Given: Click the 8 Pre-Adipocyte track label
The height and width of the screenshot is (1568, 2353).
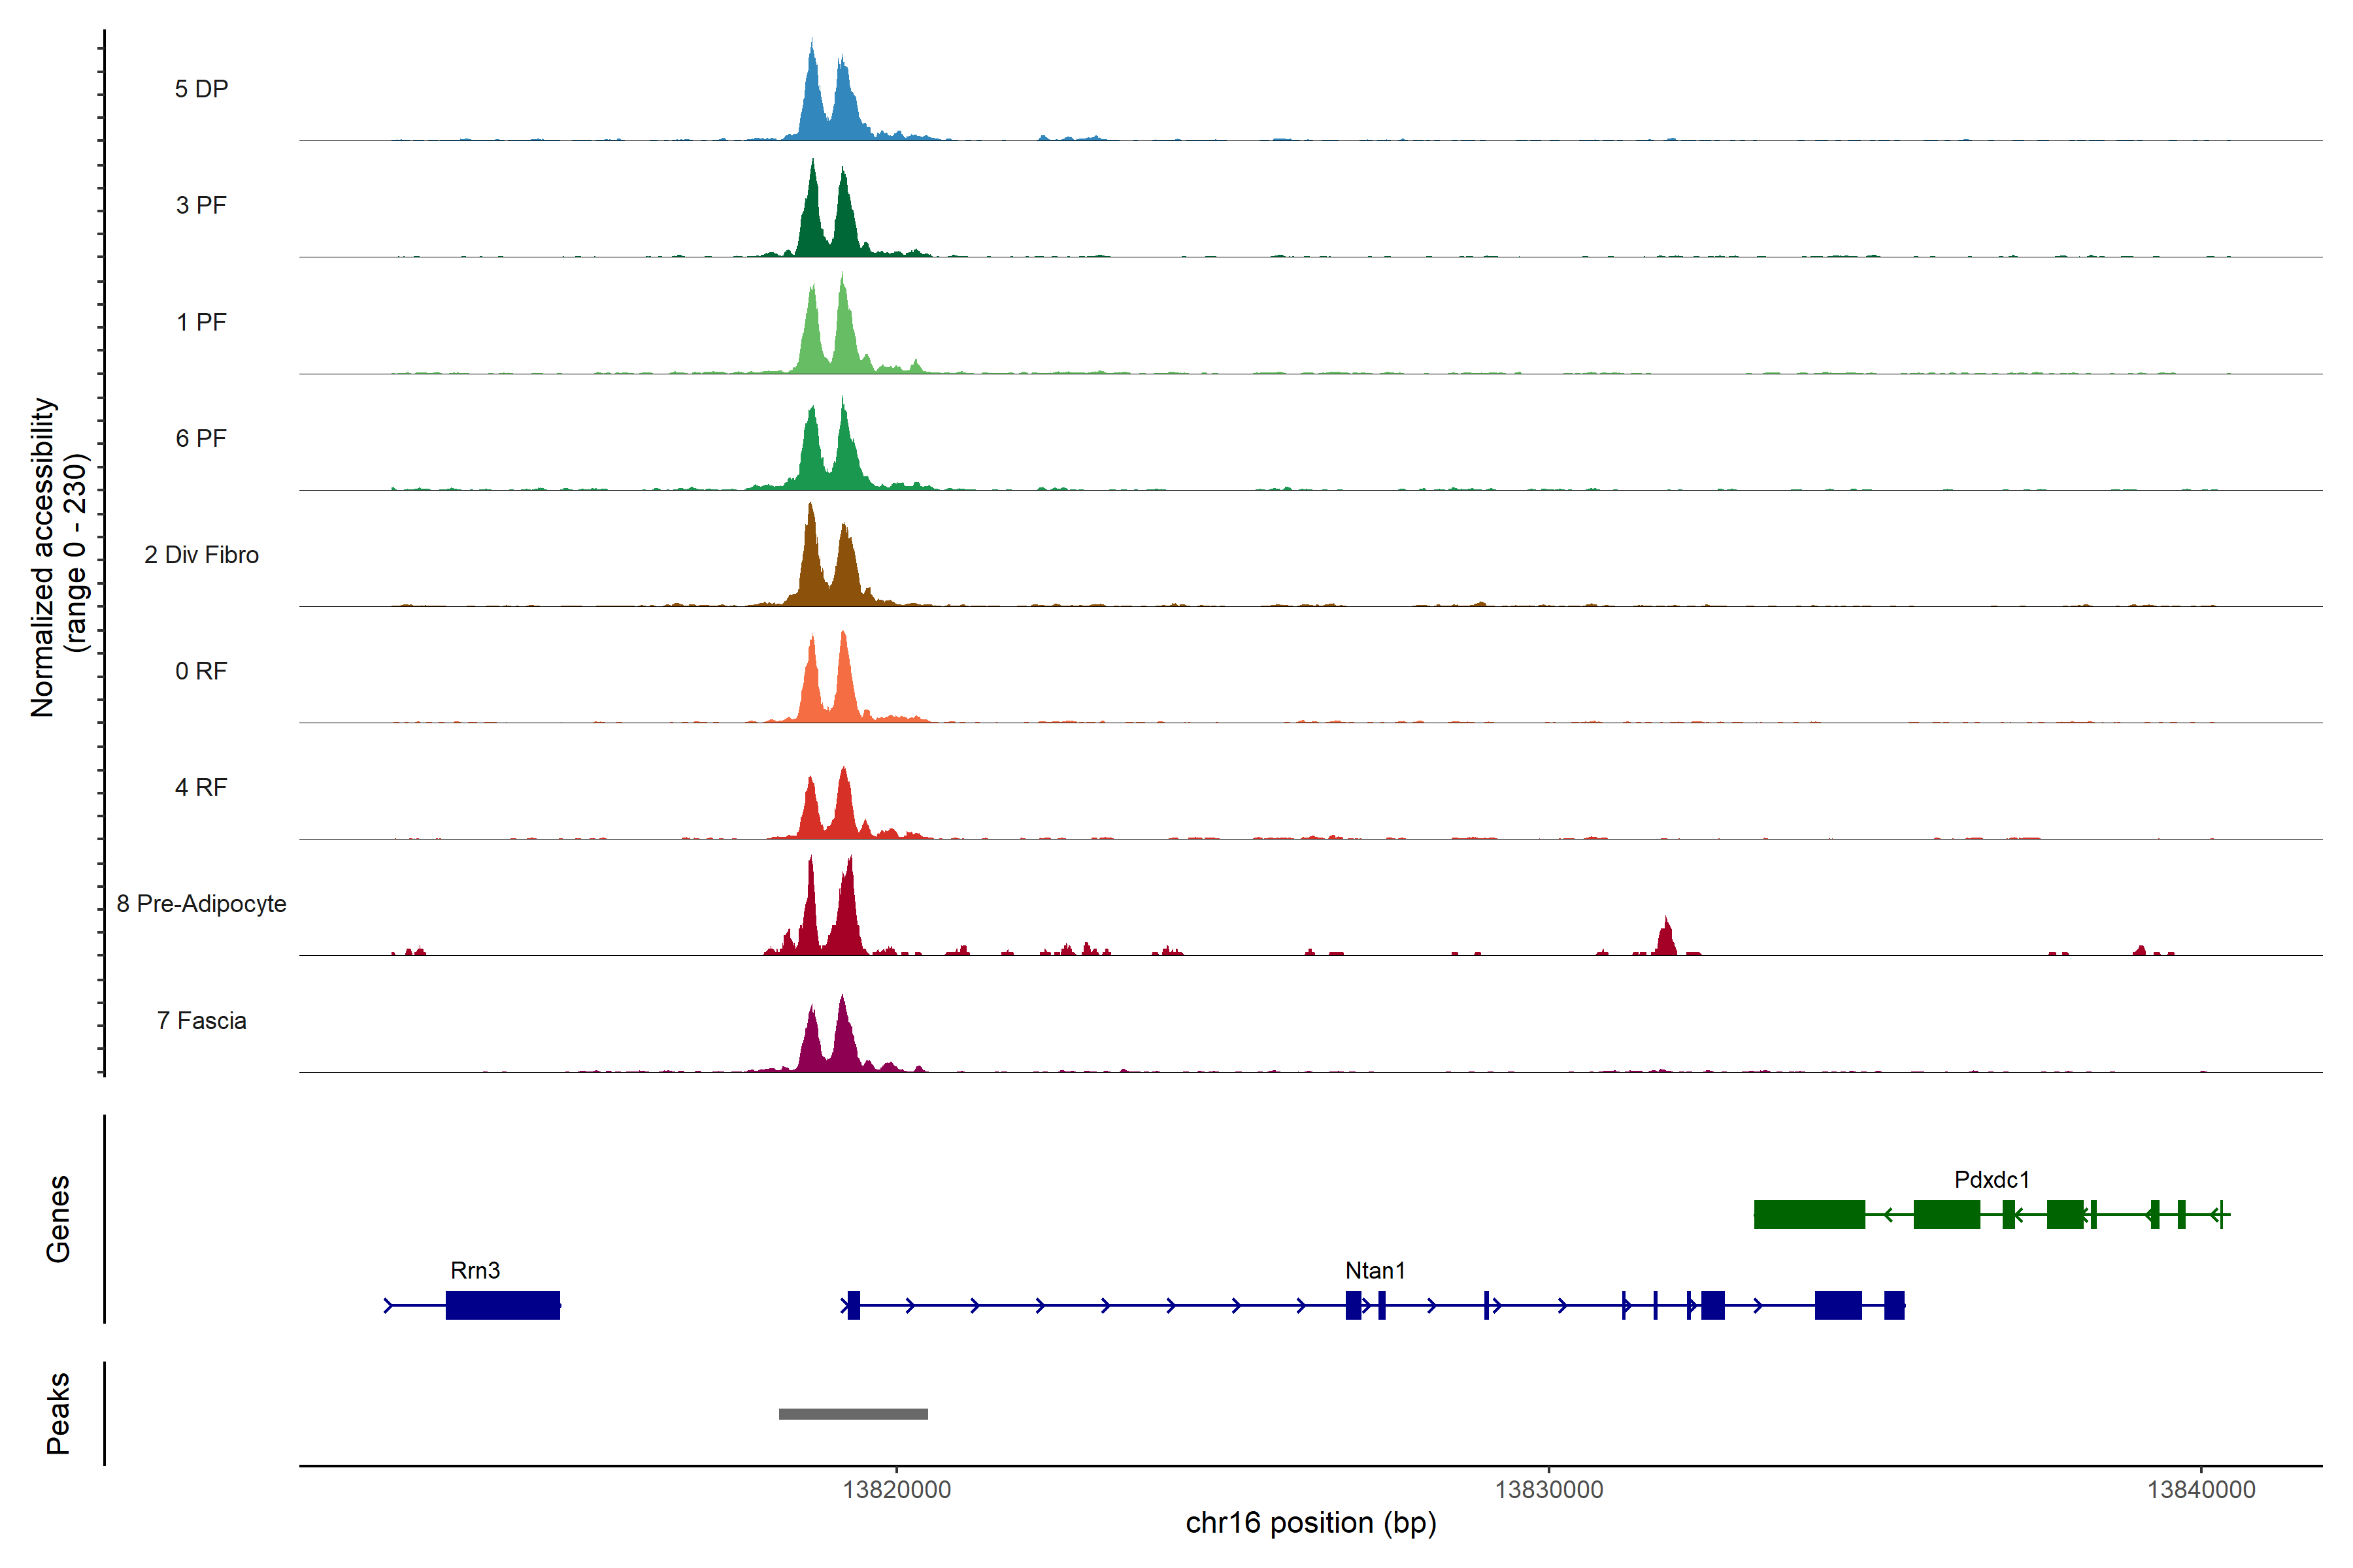Looking at the screenshot, I should click(201, 903).
